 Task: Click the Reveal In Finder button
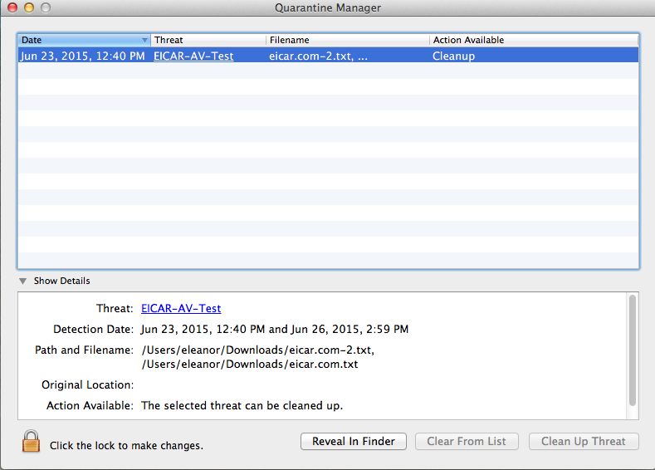[354, 441]
